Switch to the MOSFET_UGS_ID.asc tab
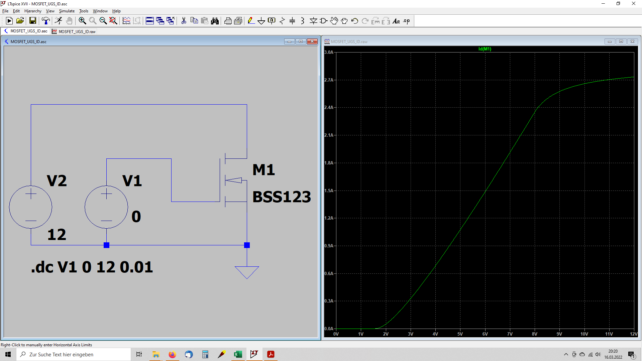This screenshot has width=642, height=361. [x=26, y=31]
